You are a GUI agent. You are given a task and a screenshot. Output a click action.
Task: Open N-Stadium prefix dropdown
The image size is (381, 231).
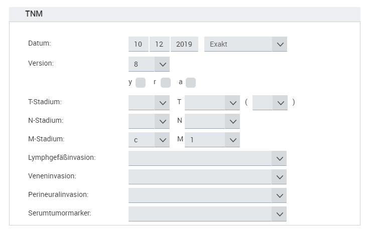[x=149, y=121]
